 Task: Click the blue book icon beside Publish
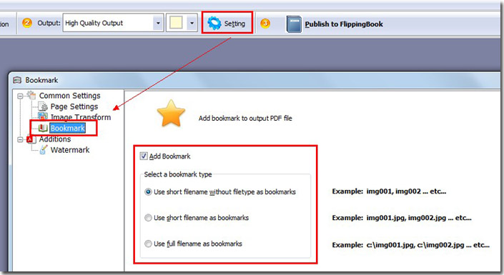click(x=294, y=24)
